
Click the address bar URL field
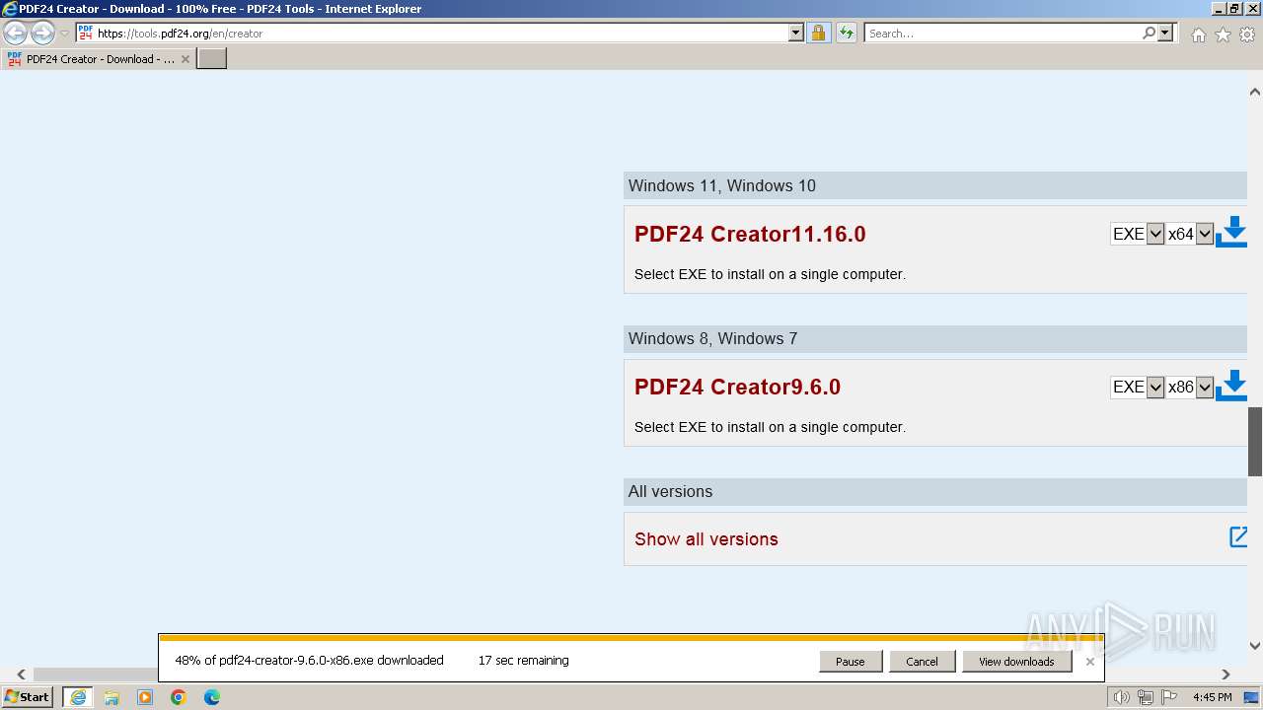441,33
